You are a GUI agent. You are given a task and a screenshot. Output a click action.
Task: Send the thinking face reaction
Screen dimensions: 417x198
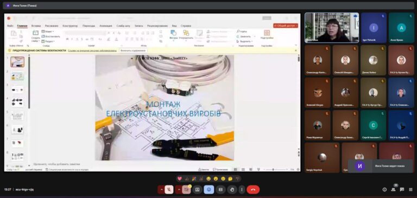[x=230, y=178]
